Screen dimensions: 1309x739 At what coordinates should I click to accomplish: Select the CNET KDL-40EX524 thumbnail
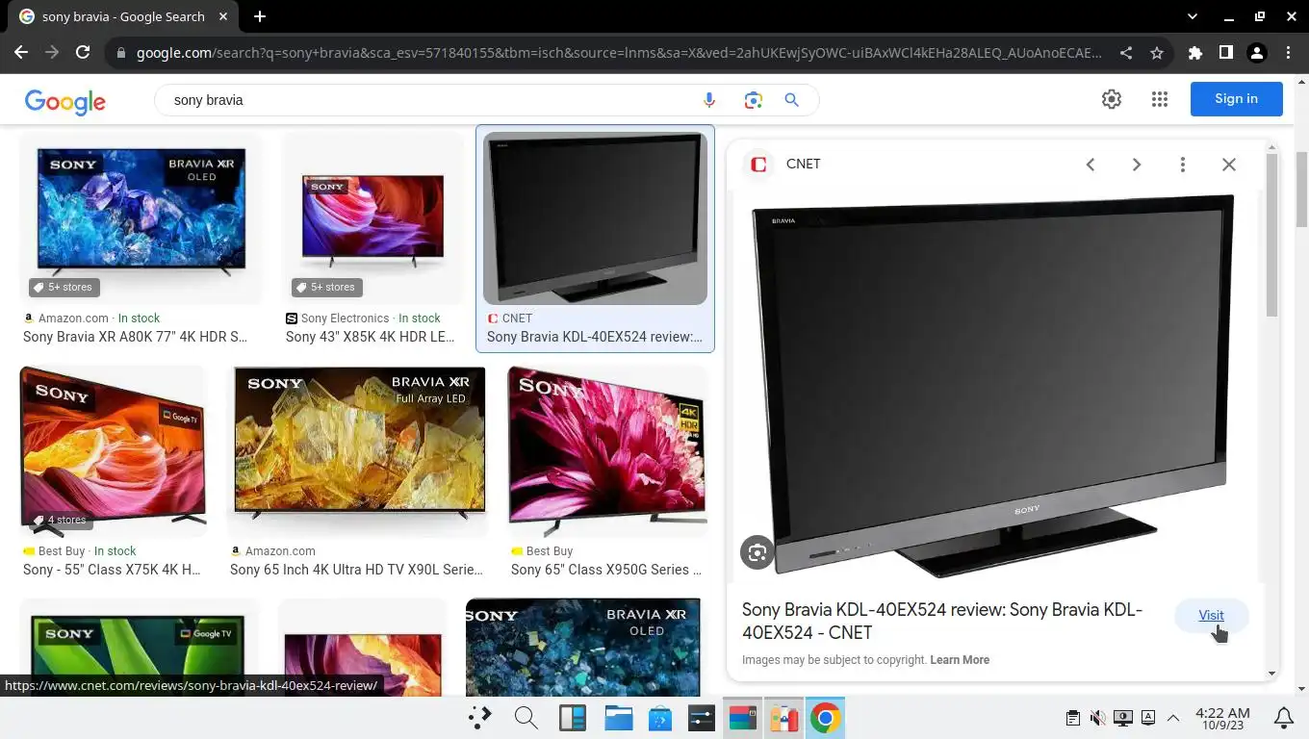[595, 218]
